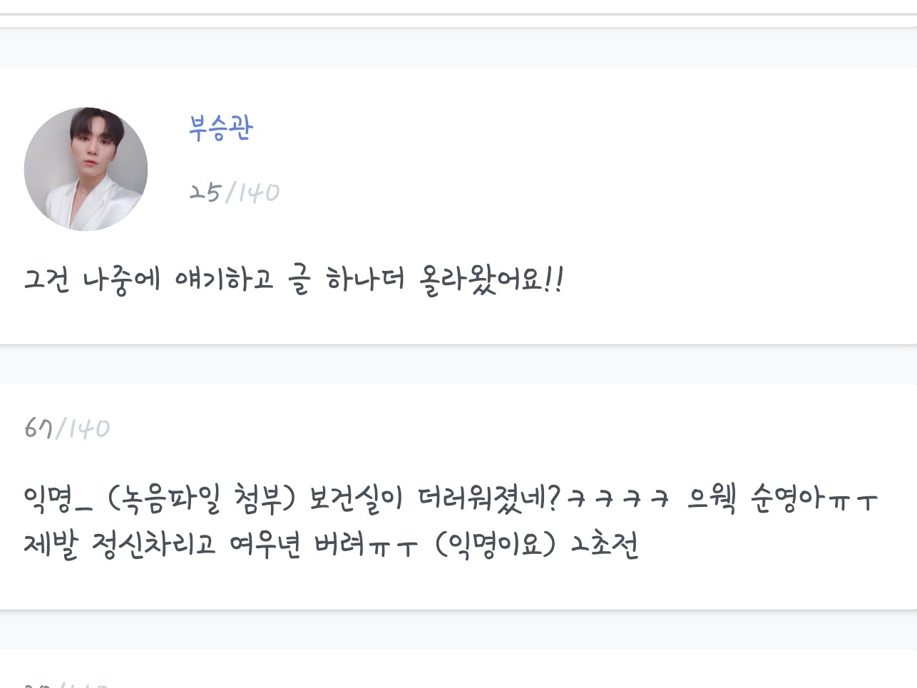Click the 익명_ label in second post
This screenshot has width=917, height=688.
58,498
